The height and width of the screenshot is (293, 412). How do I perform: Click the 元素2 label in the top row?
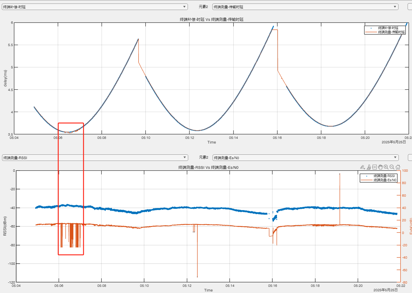click(203, 7)
